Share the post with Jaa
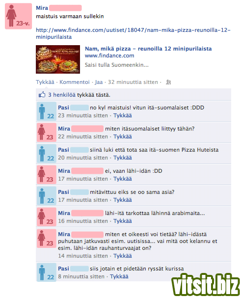The width and height of the screenshot is (240, 297). pos(99,82)
